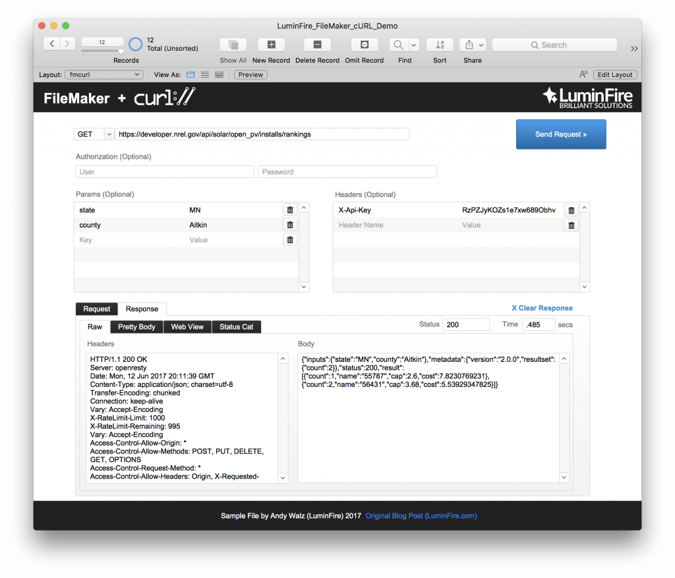Screen dimensions: 675x578
Task: Delete the 'county' parameter row via trash icon
Action: coord(290,225)
